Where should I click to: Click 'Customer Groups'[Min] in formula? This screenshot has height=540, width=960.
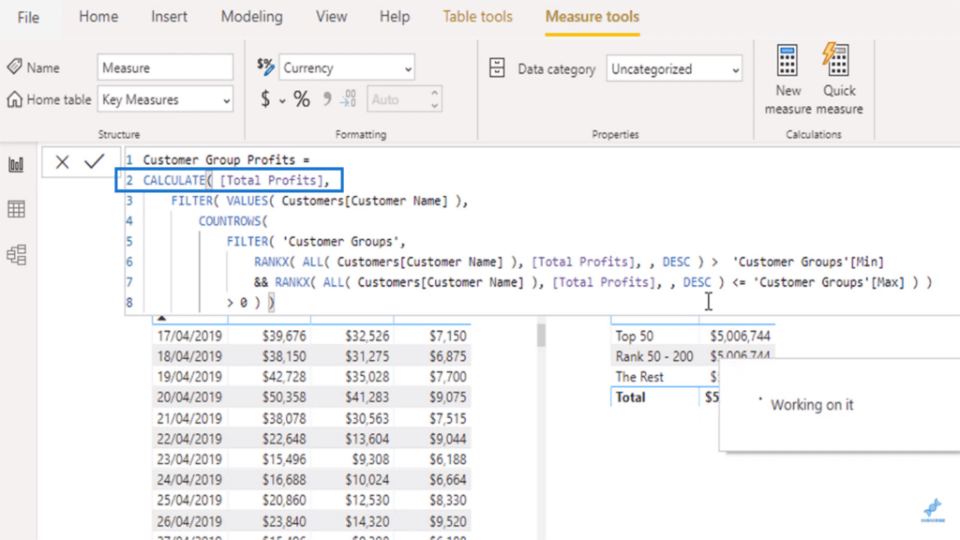(809, 262)
